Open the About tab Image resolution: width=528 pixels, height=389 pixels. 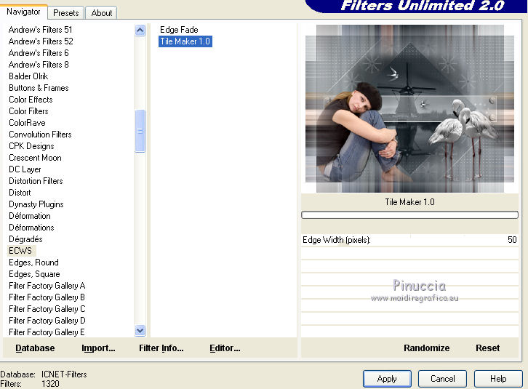[101, 13]
